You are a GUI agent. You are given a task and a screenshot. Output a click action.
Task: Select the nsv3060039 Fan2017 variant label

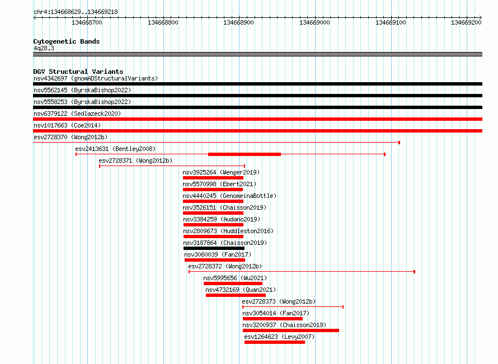click(x=218, y=254)
